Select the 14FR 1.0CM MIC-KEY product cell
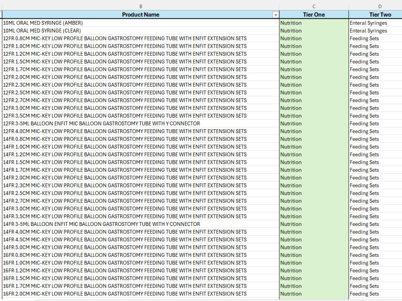402x301 pixels. tap(140, 146)
